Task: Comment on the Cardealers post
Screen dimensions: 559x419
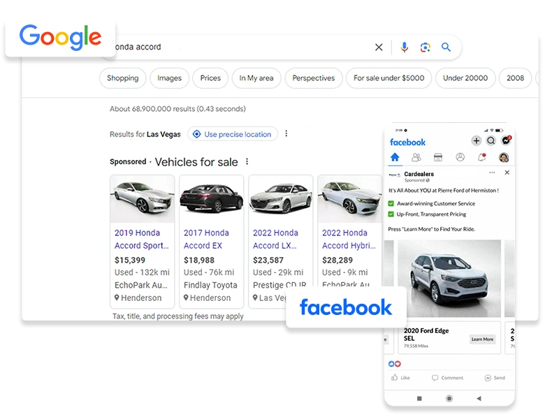Action: point(447,378)
